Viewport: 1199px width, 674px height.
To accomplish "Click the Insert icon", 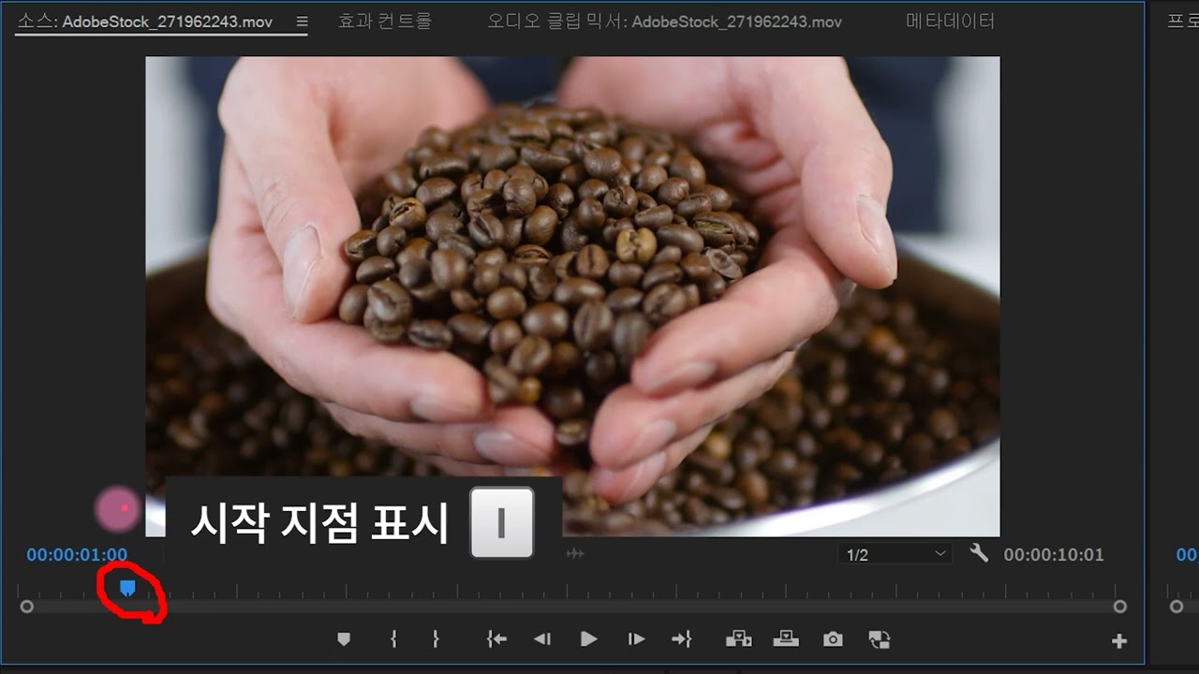I will (740, 638).
